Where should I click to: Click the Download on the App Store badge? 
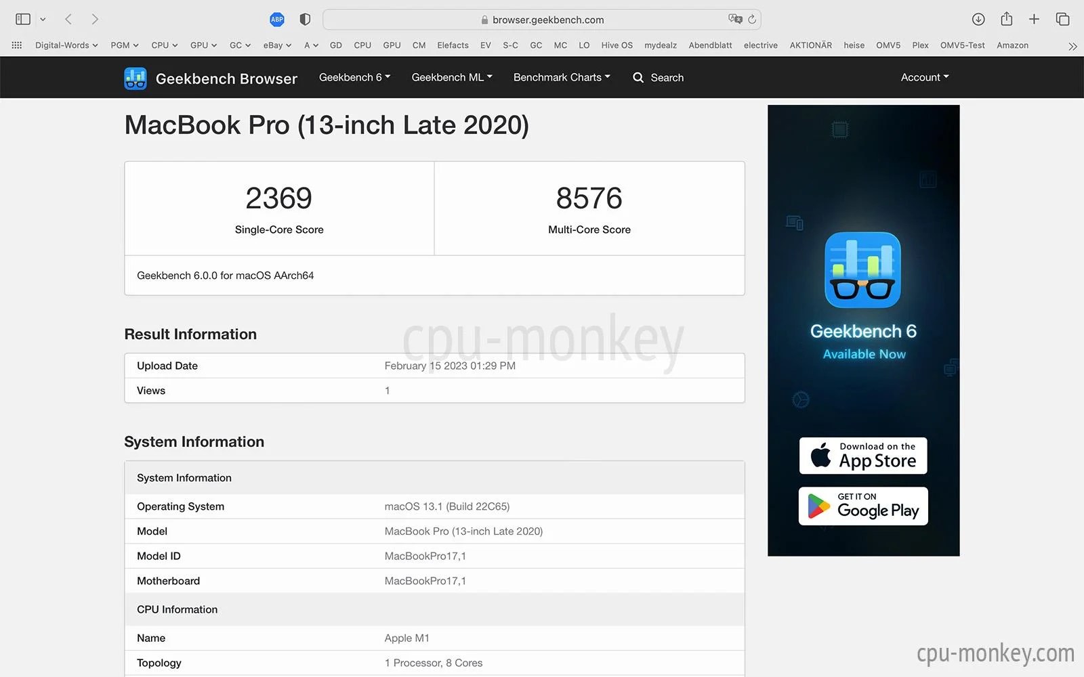(x=863, y=456)
